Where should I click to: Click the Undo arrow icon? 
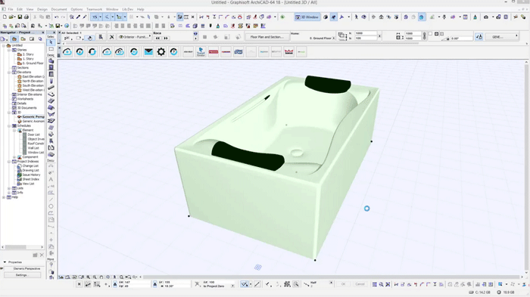tap(57, 17)
